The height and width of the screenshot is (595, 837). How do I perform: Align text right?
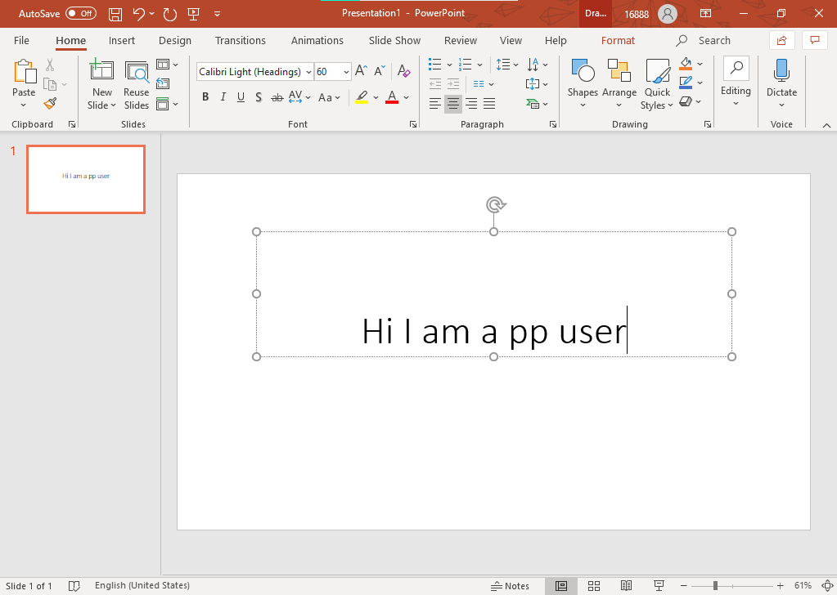click(x=471, y=104)
